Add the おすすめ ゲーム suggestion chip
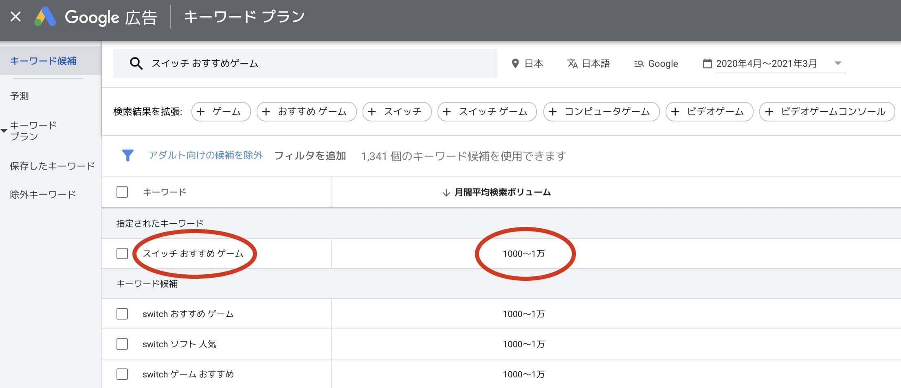This screenshot has width=901, height=388. 306,112
